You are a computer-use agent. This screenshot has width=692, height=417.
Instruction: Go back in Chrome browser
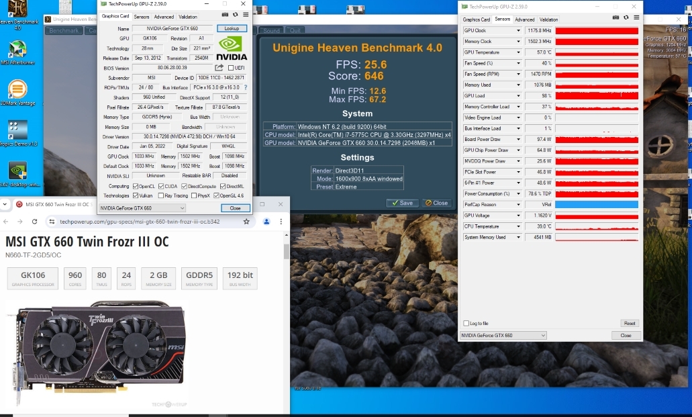point(6,222)
